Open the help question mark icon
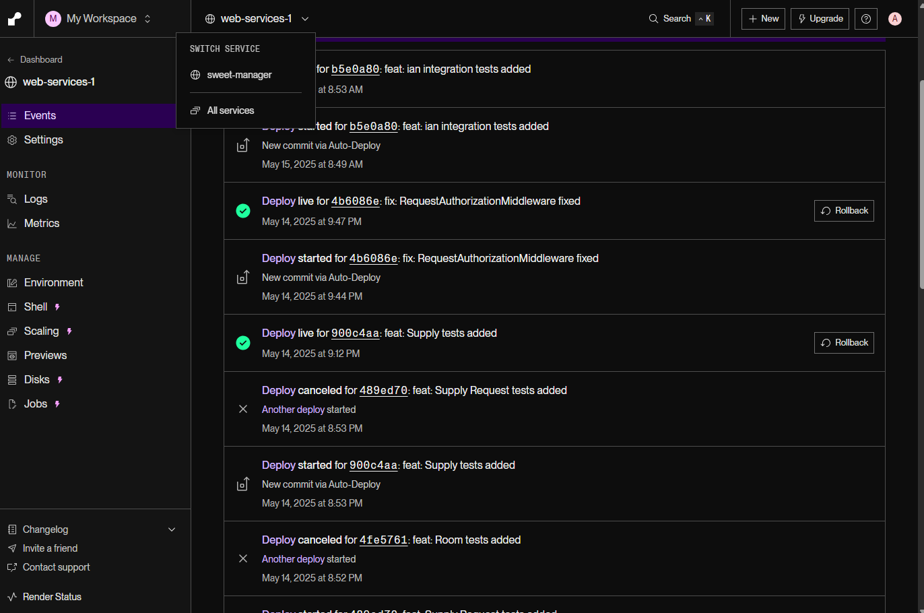The width and height of the screenshot is (924, 613). tap(866, 19)
